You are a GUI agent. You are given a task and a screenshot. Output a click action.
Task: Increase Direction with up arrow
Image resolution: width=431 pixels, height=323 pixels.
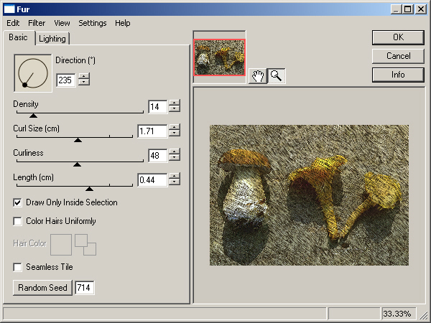tap(84, 76)
